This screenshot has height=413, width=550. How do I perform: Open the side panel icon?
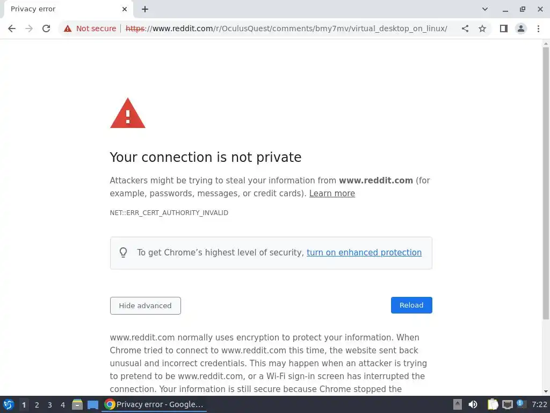click(503, 29)
